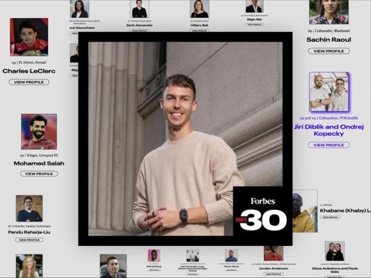Open Mohamed Salah's profile photo
Screen dimensions: 371x278
[39, 131]
